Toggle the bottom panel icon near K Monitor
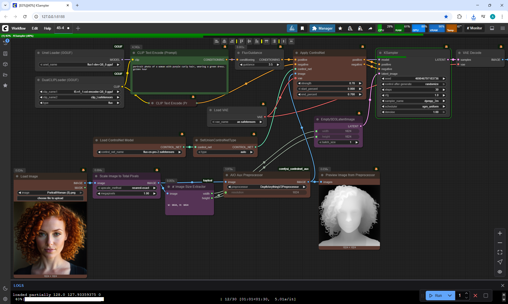Screen dimensions: 508x304 (492, 28)
